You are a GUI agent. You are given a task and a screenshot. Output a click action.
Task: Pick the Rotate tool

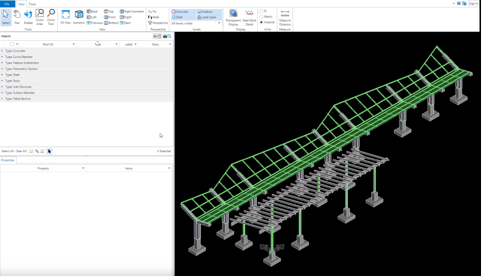28,17
